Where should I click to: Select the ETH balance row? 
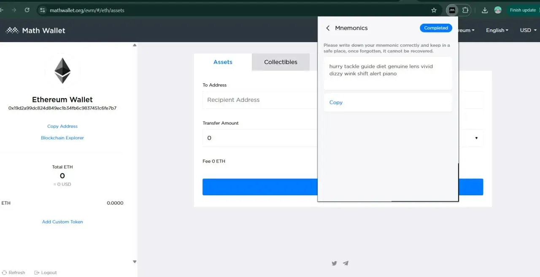click(62, 203)
